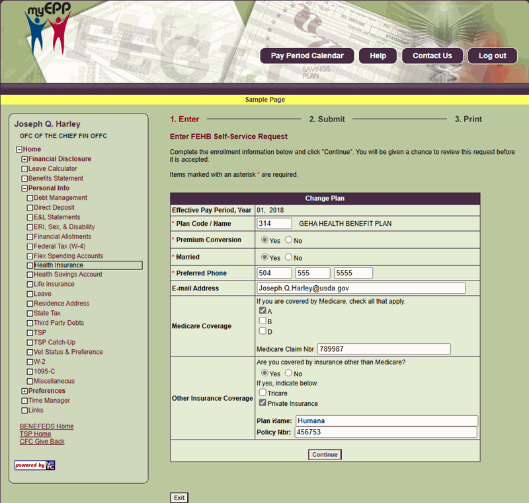The image size is (529, 503).
Task: Select No for Married
Action: click(x=288, y=257)
